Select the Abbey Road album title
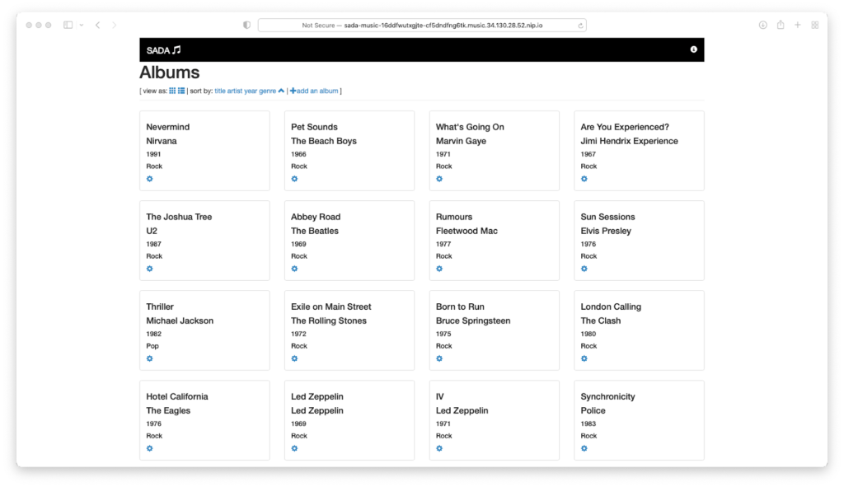 (x=316, y=217)
